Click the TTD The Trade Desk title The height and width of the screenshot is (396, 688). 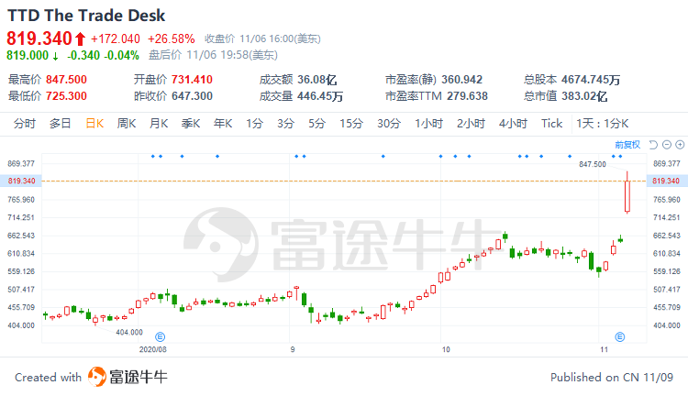tap(86, 16)
